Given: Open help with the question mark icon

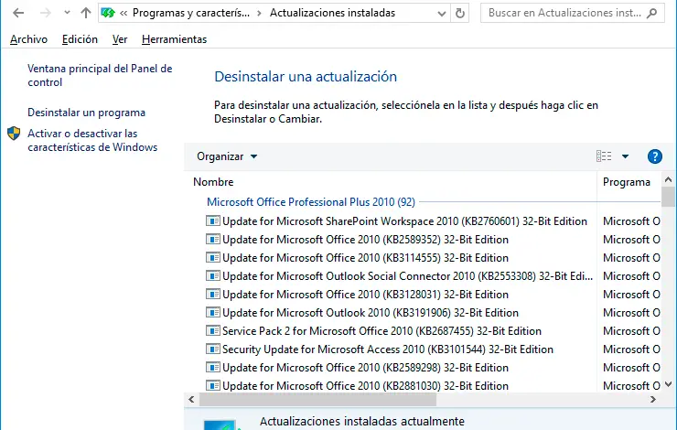Looking at the screenshot, I should 654,156.
